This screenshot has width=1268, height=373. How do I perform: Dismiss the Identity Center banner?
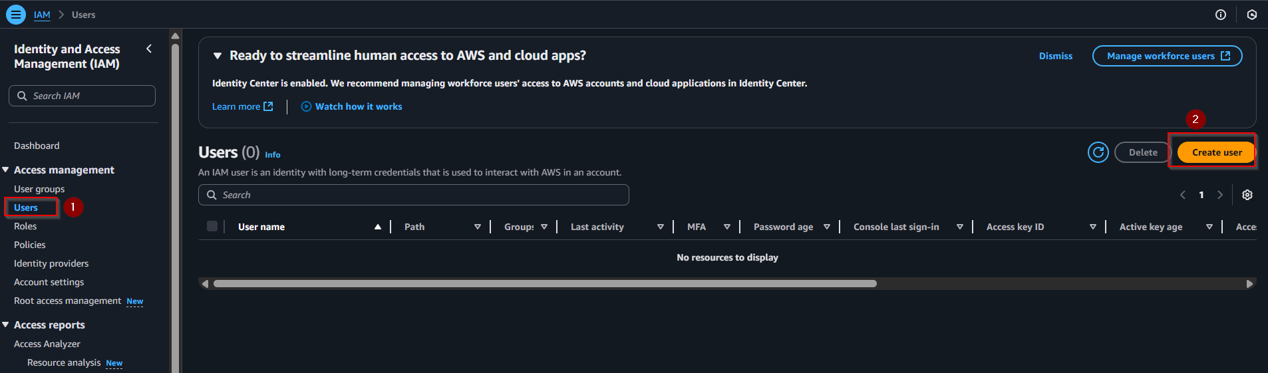(1056, 56)
